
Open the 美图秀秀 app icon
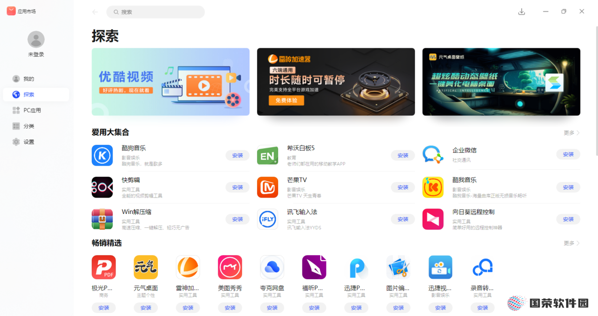(x=230, y=267)
